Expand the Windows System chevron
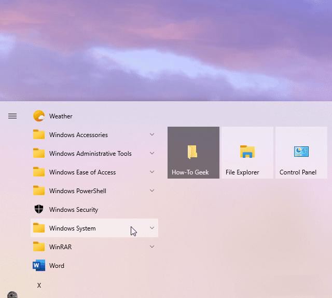Image resolution: width=332 pixels, height=298 pixels. [x=152, y=228]
